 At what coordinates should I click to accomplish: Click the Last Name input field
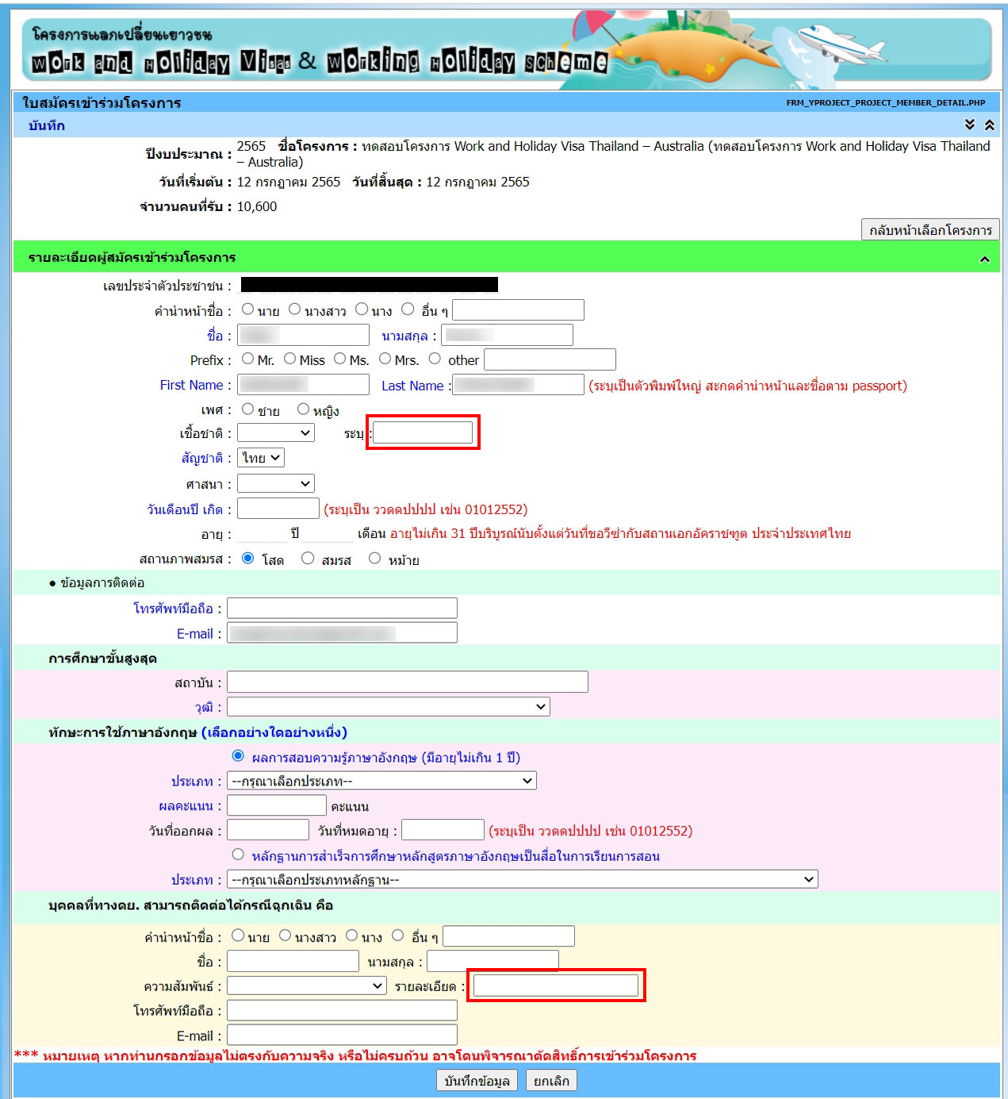pos(518,385)
